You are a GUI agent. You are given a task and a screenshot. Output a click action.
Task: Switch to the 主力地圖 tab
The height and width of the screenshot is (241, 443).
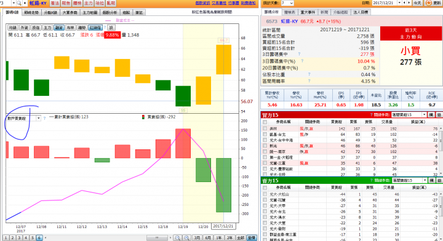tap(90, 12)
